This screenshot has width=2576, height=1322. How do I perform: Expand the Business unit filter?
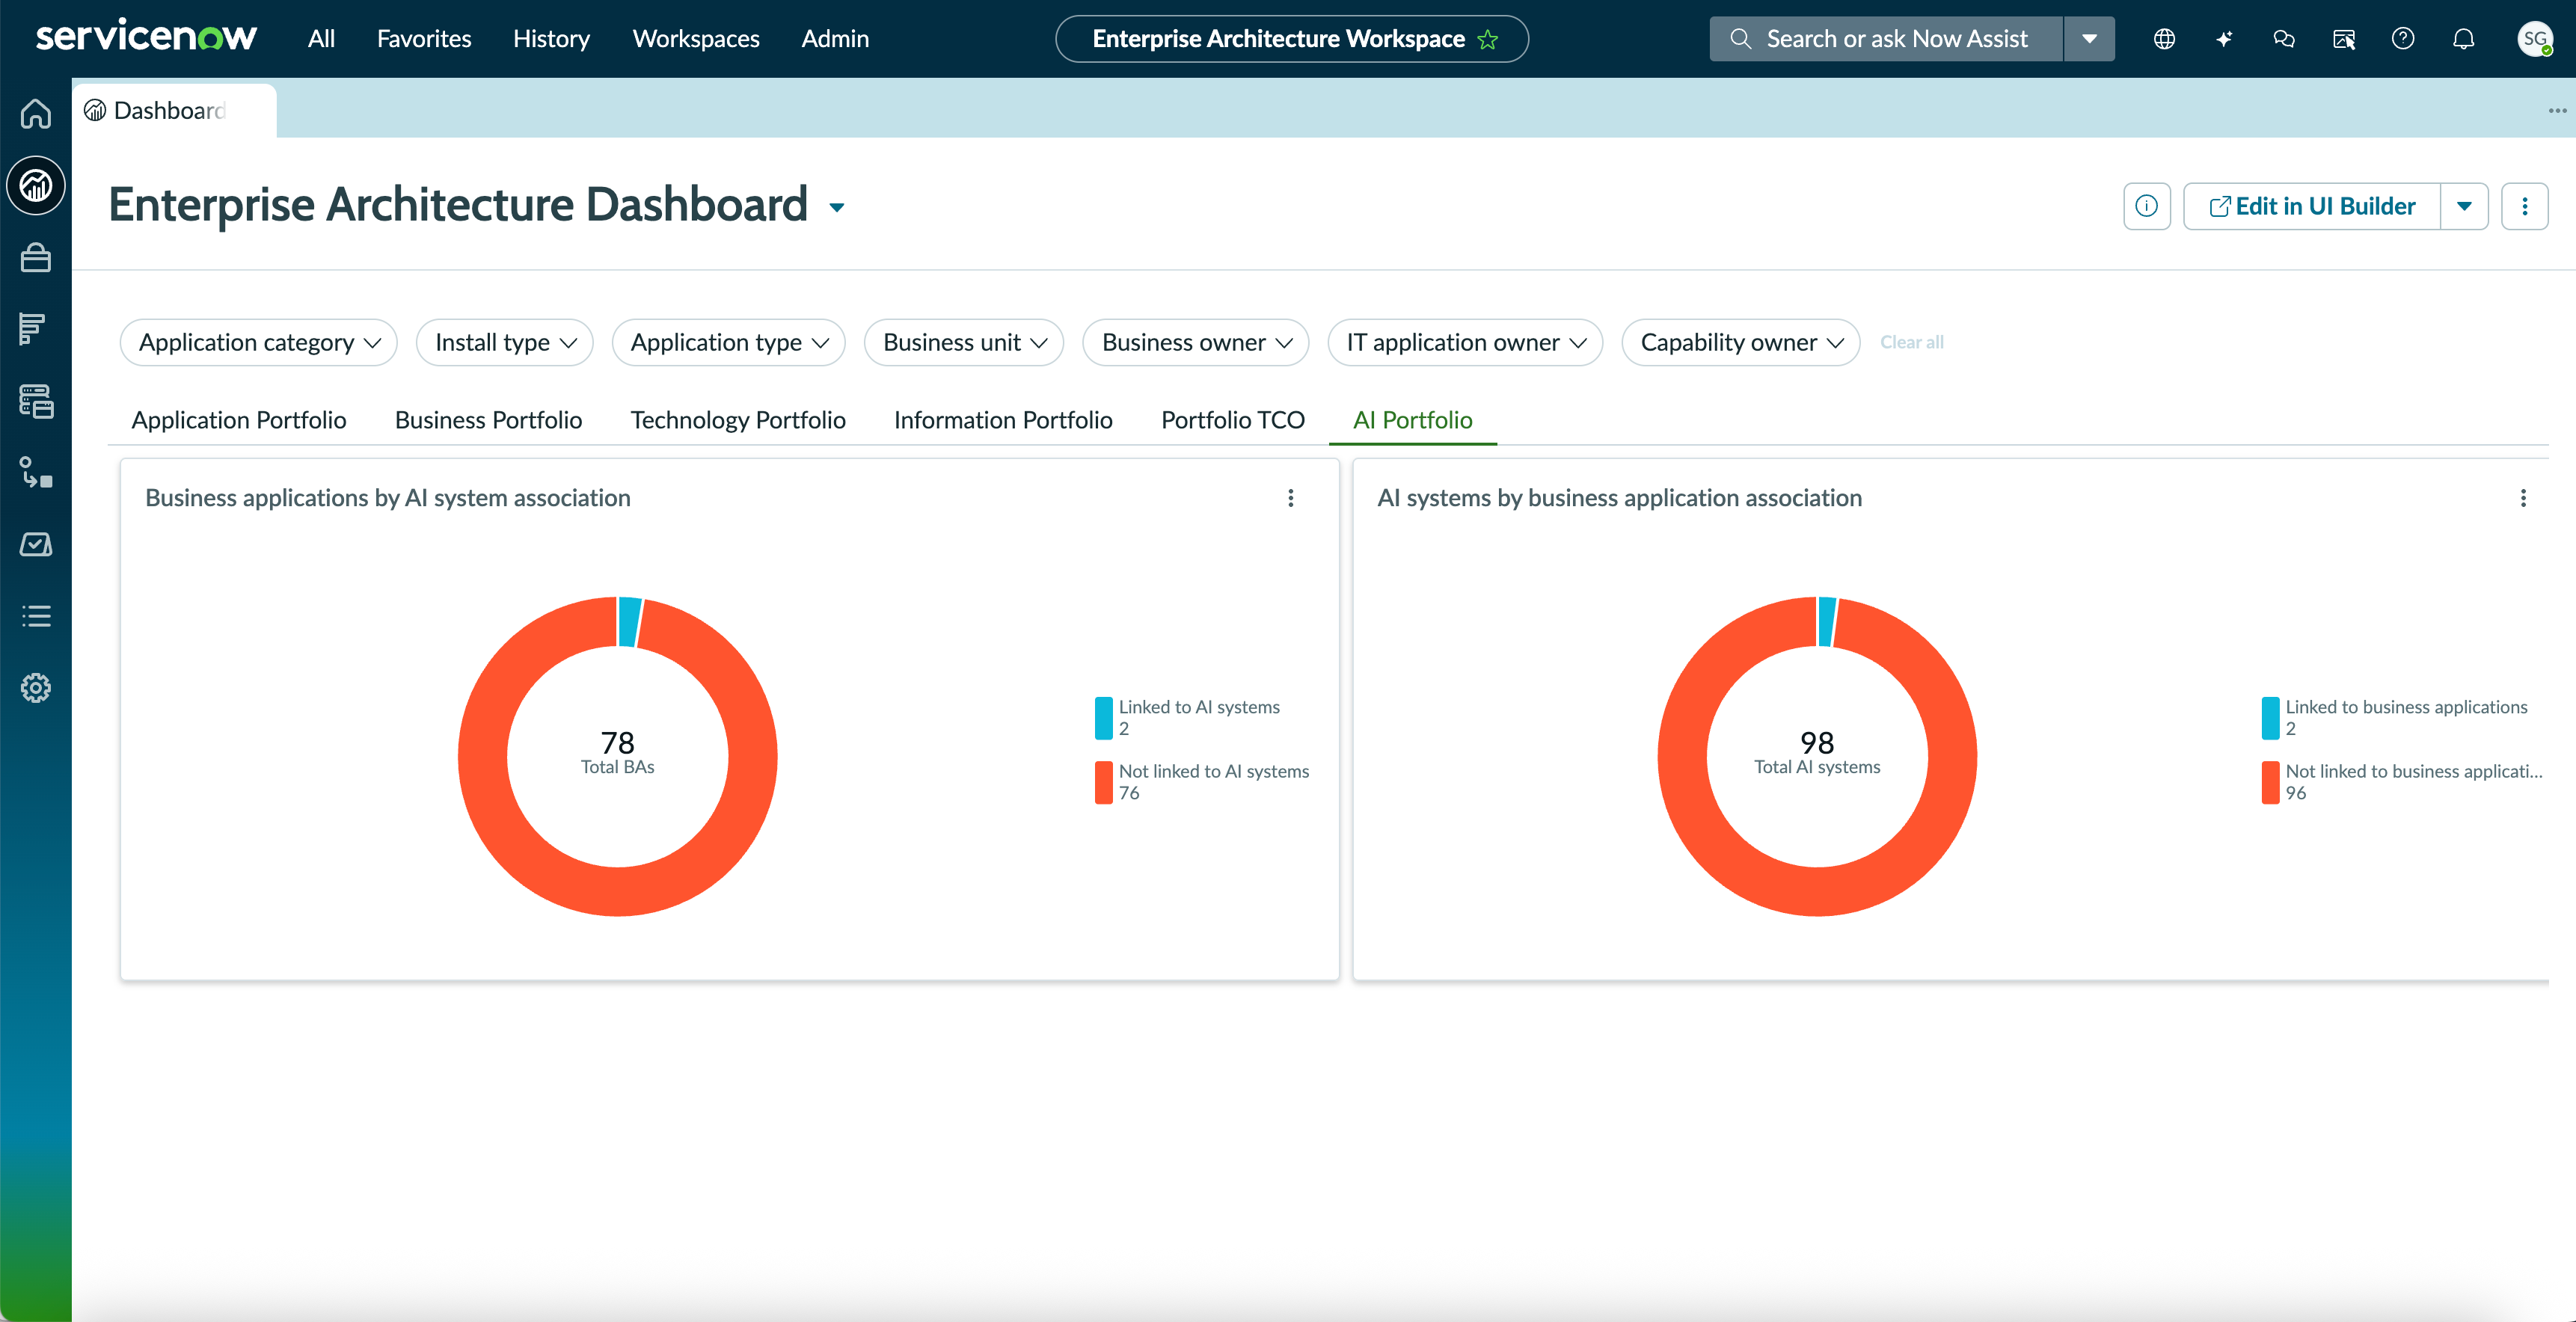click(x=964, y=342)
